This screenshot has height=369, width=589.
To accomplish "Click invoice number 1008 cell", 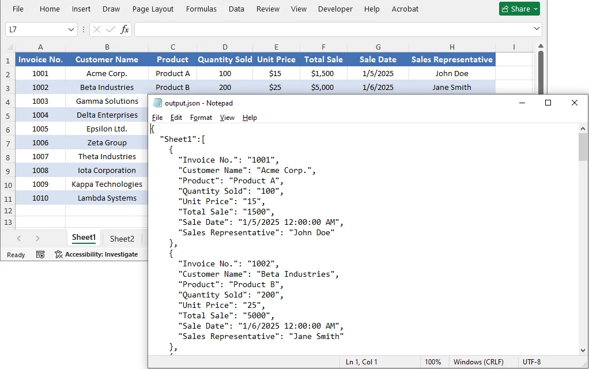I will 40,170.
